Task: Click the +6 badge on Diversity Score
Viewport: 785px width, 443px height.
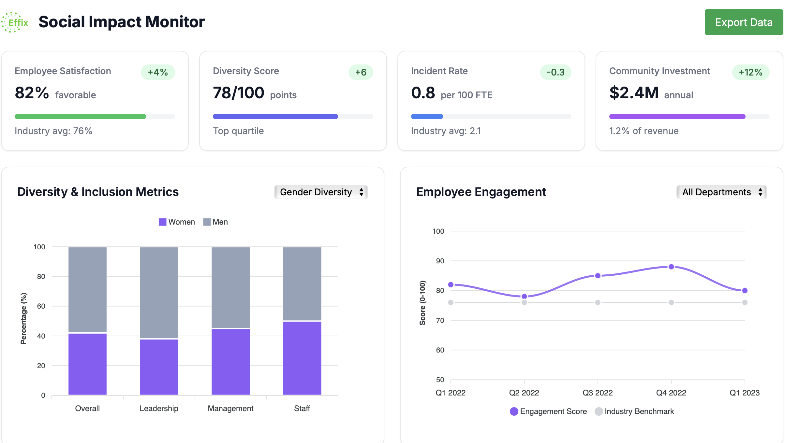Action: point(361,72)
